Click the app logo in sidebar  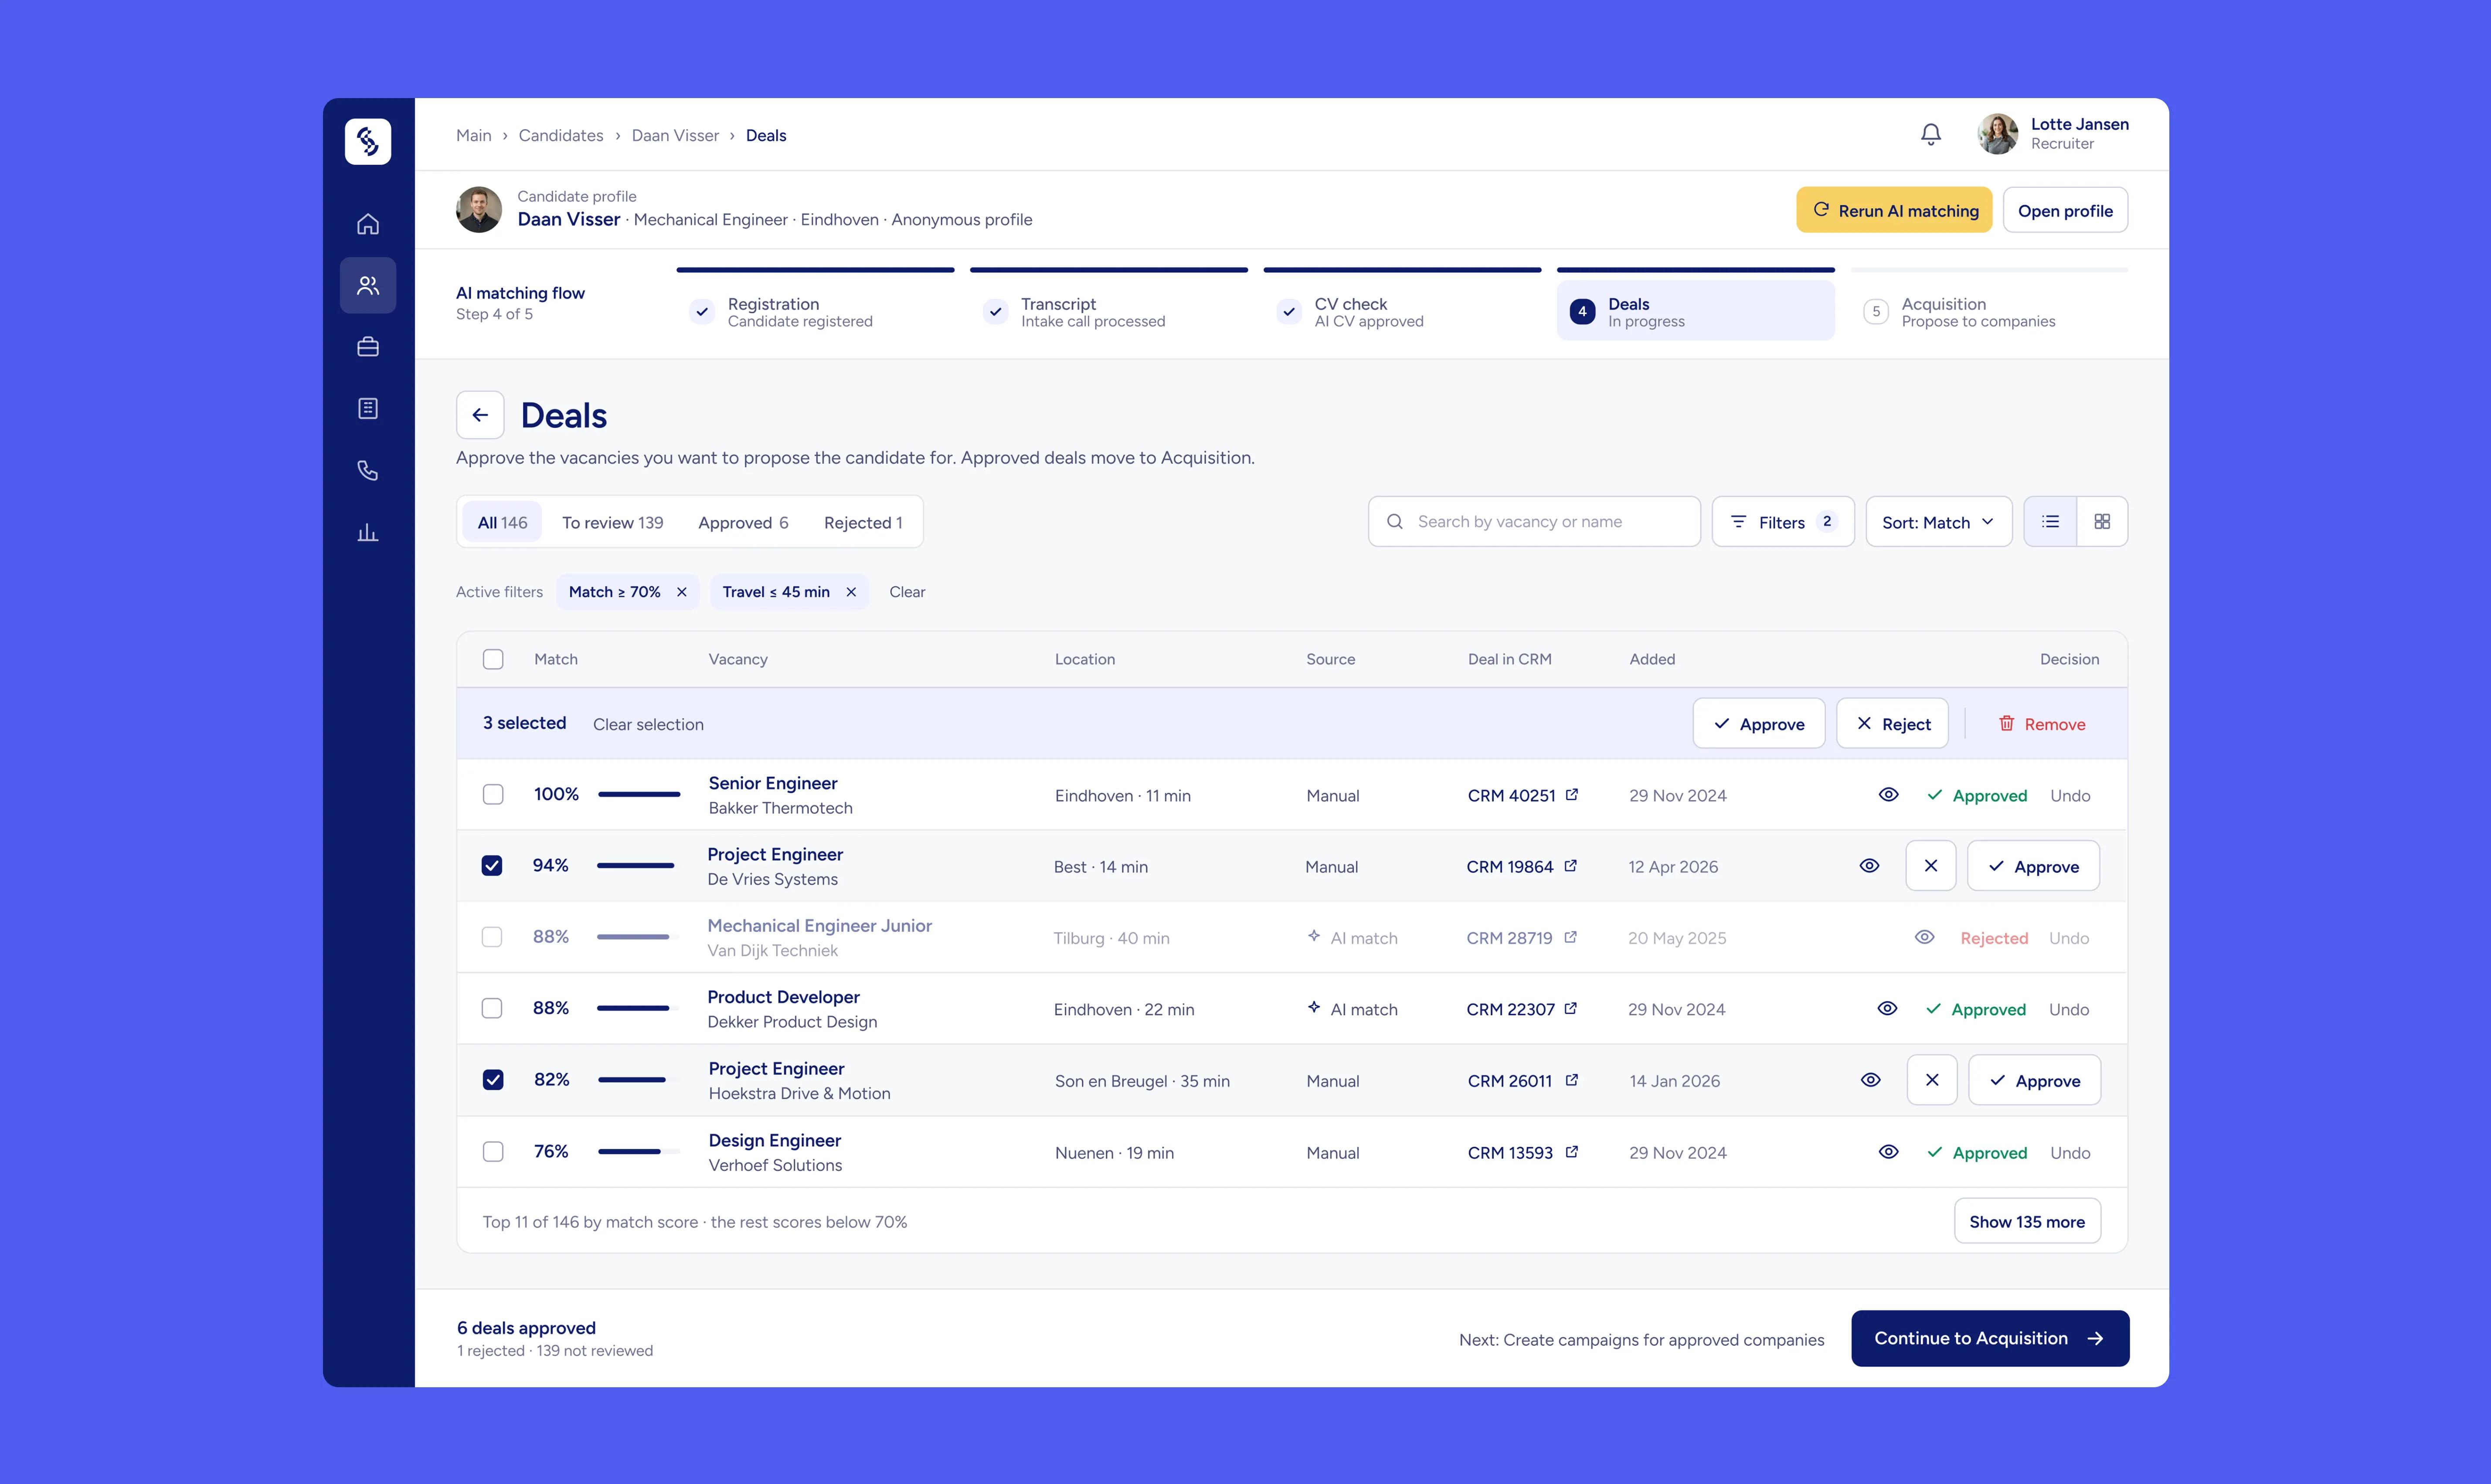coord(368,141)
